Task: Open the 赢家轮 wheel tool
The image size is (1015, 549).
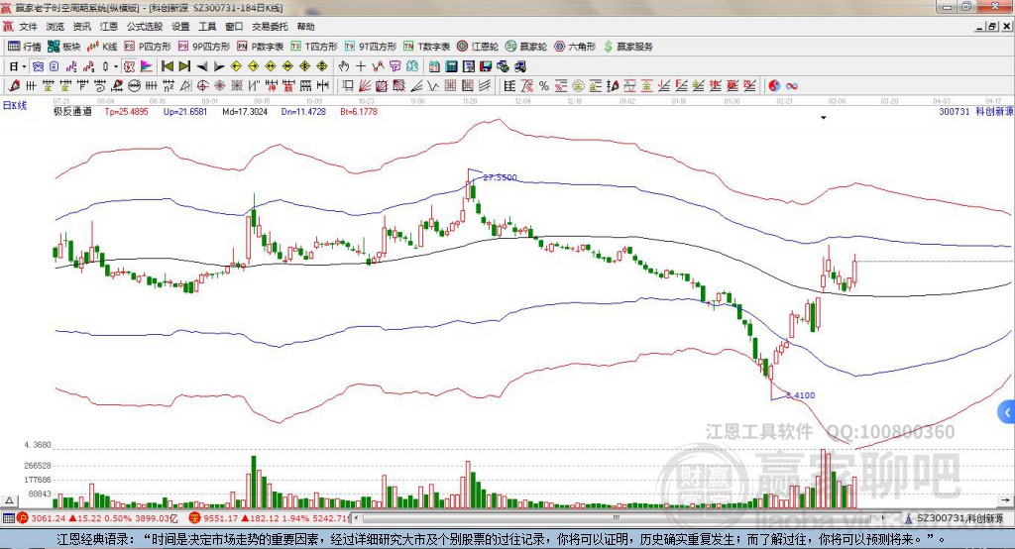Action: [x=526, y=47]
